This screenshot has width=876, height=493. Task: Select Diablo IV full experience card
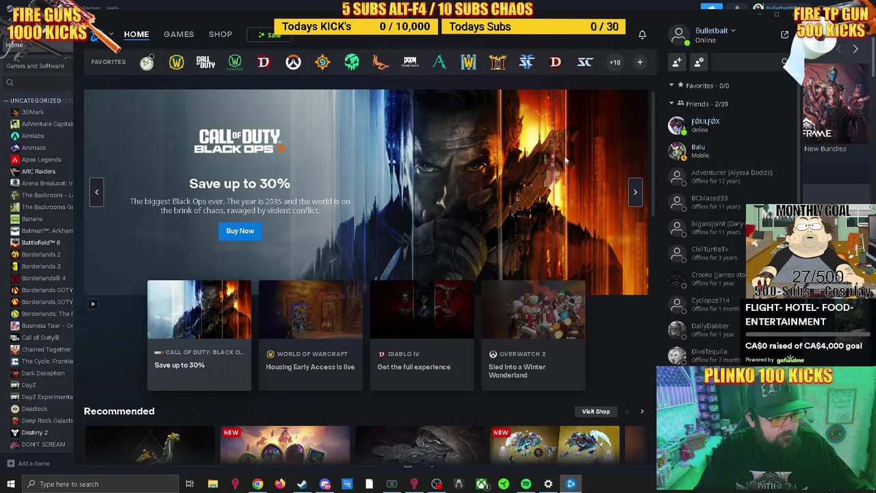pos(422,335)
